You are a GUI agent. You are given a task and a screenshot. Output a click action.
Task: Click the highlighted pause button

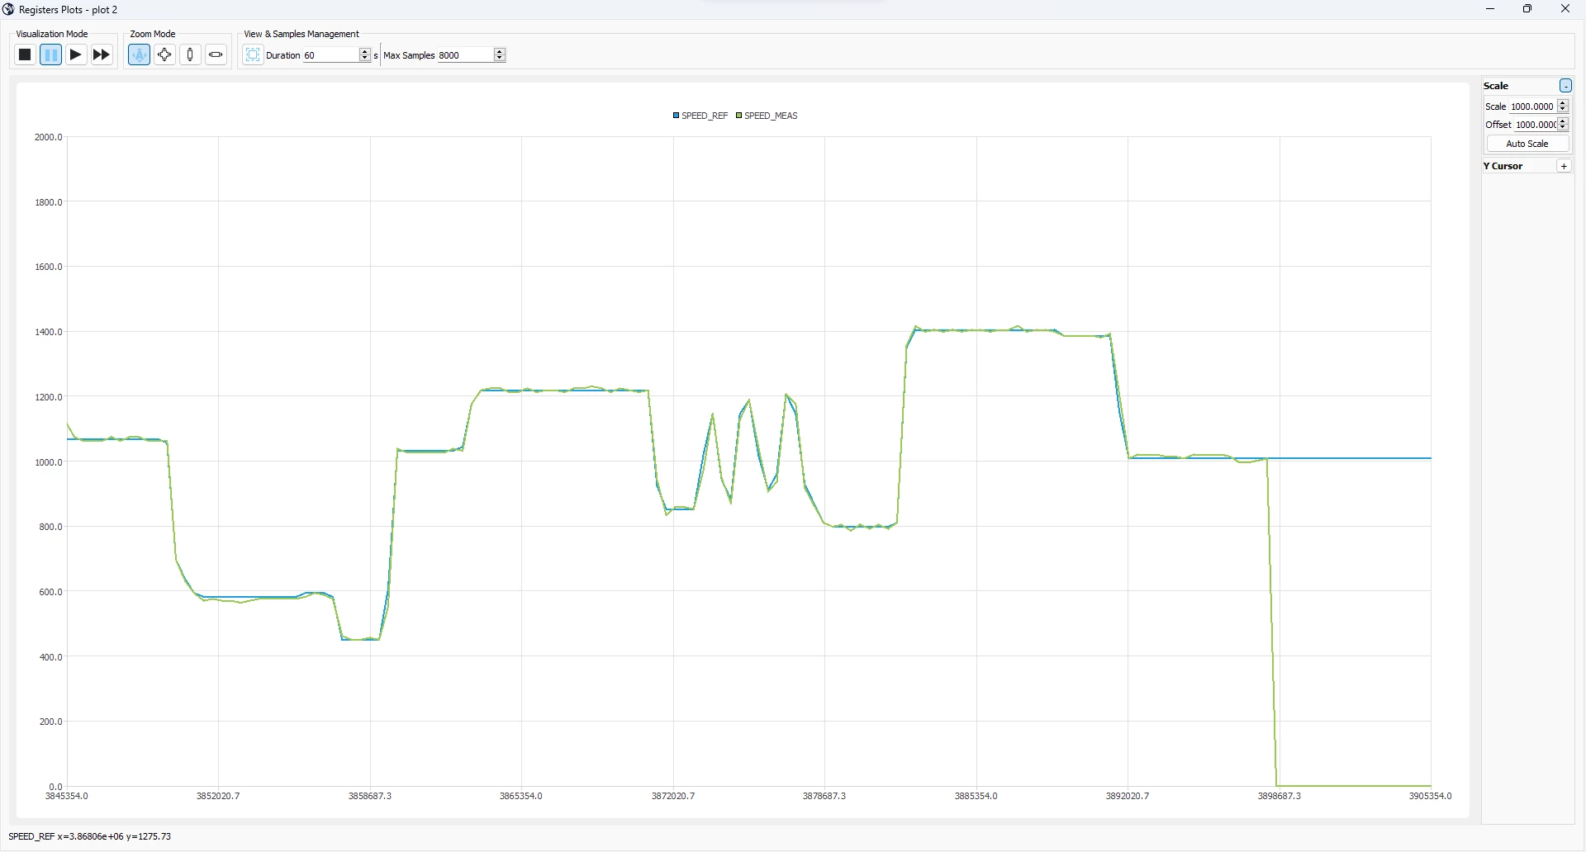click(x=50, y=54)
